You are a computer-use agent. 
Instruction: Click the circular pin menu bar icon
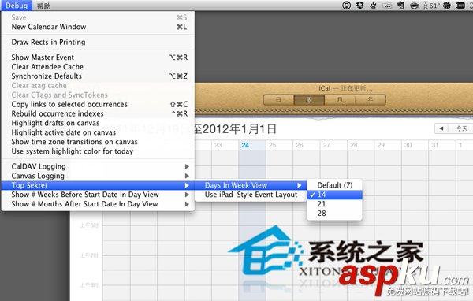point(346,6)
